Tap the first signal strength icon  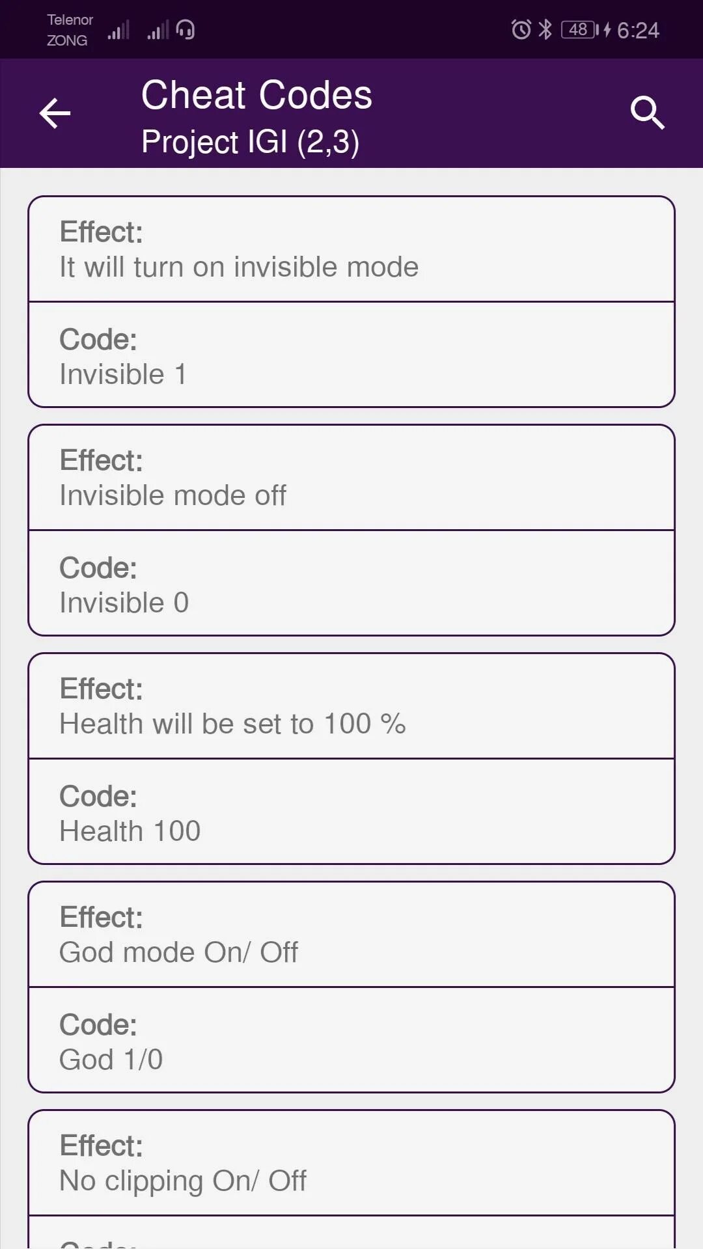click(x=118, y=30)
